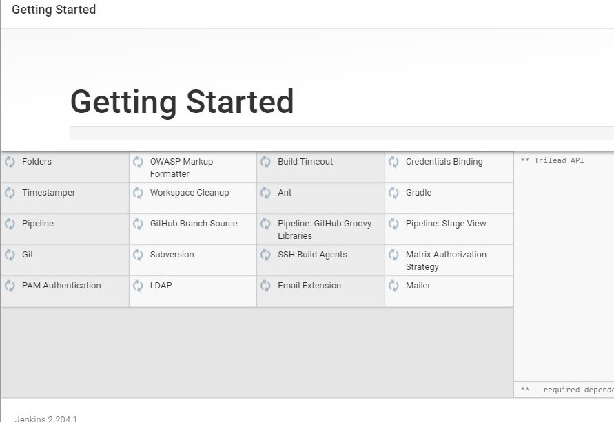Click the spinner icon beside Gradle
Image resolution: width=614 pixels, height=422 pixels.
393,193
